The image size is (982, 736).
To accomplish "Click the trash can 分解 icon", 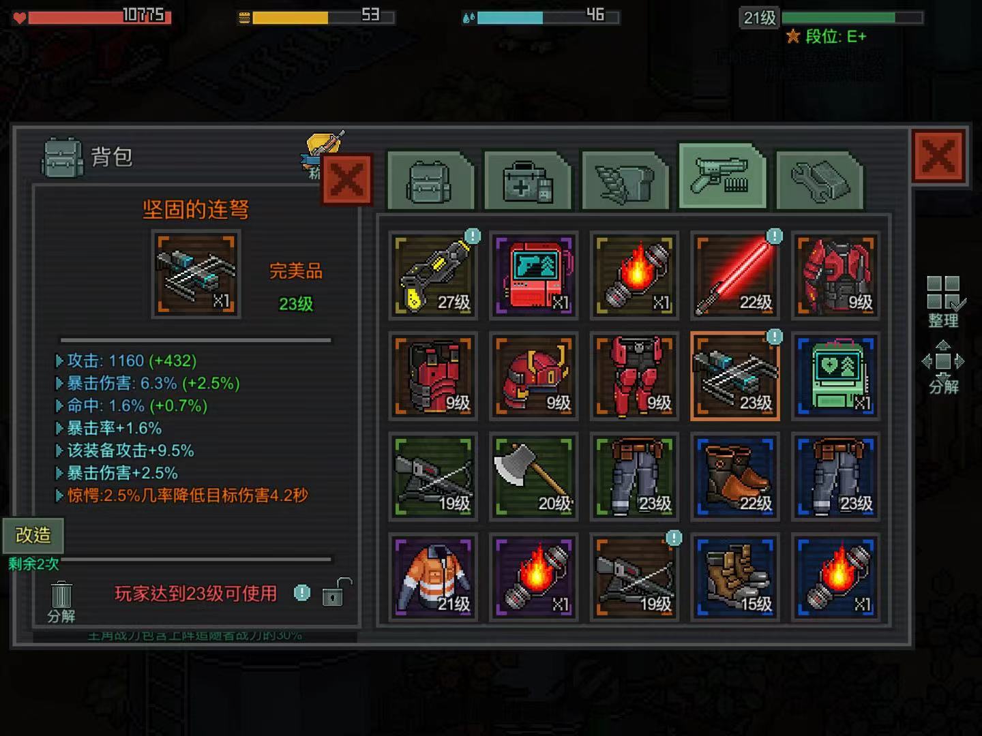I will click(x=61, y=602).
